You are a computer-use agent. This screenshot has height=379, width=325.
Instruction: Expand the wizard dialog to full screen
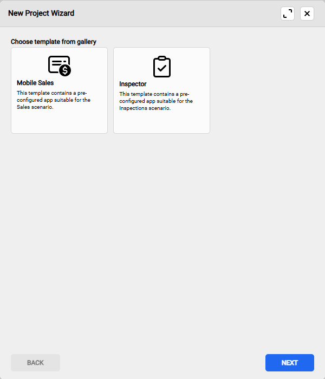pyautogui.click(x=288, y=14)
